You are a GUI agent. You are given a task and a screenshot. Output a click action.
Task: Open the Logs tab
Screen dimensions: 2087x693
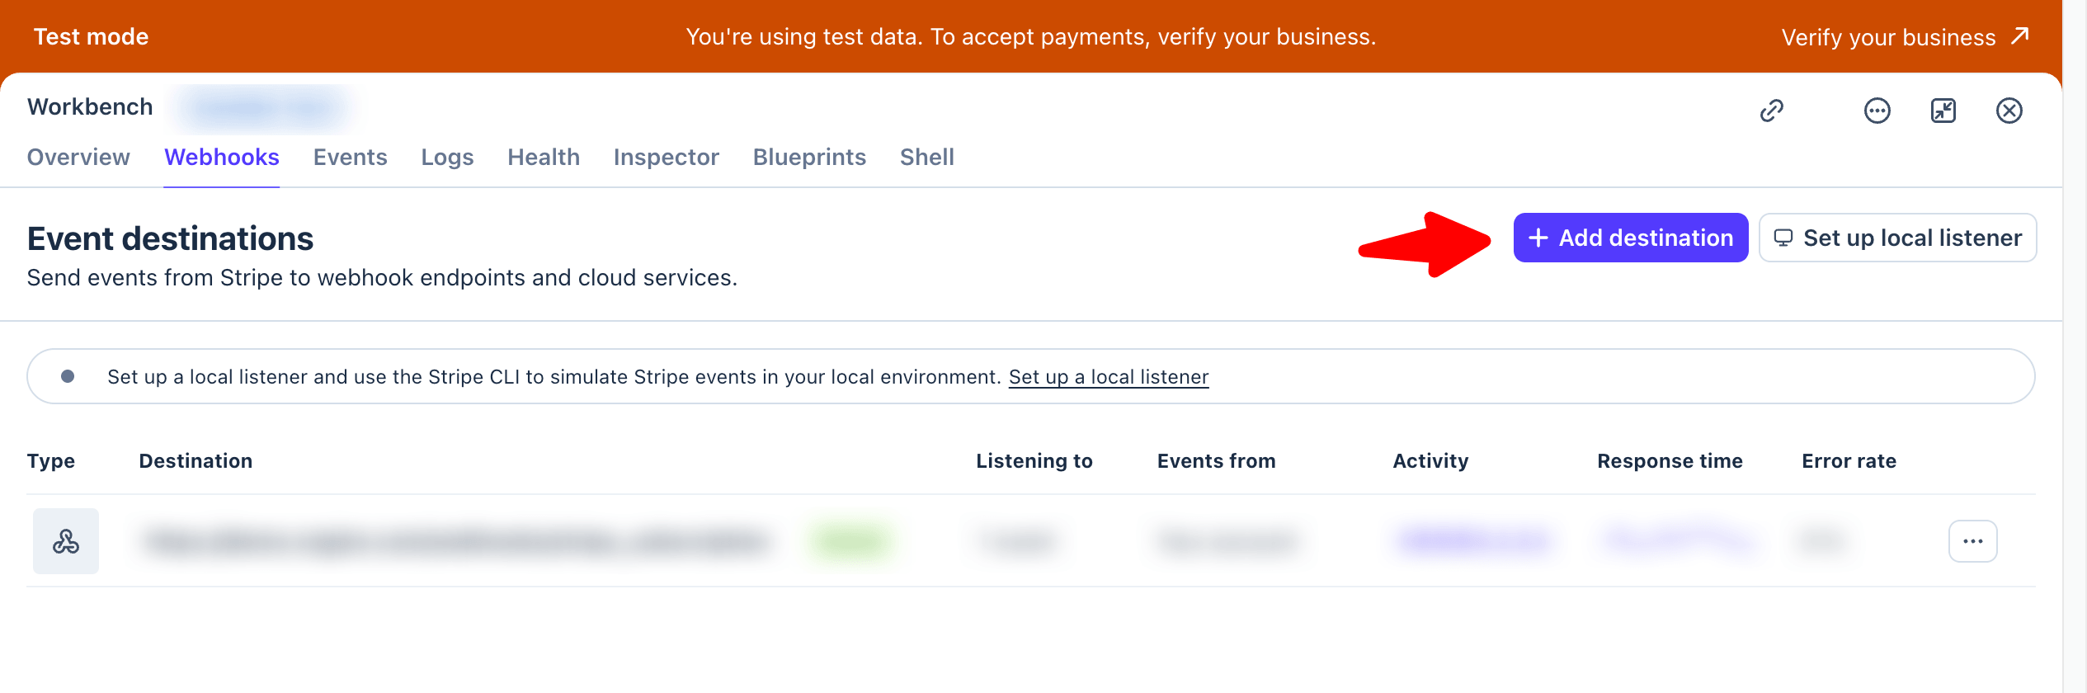(x=447, y=157)
